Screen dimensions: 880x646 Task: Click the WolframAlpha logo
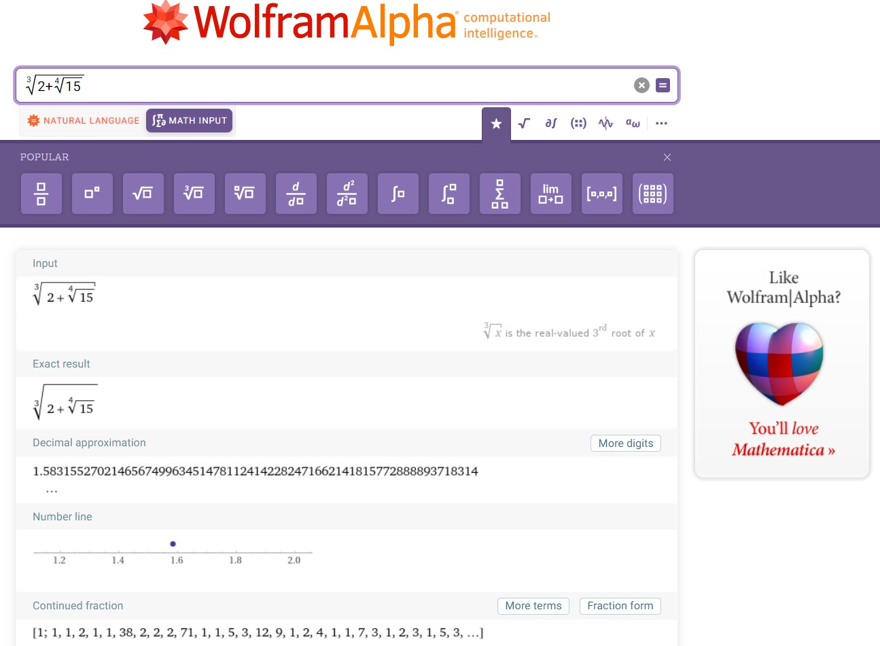point(347,24)
